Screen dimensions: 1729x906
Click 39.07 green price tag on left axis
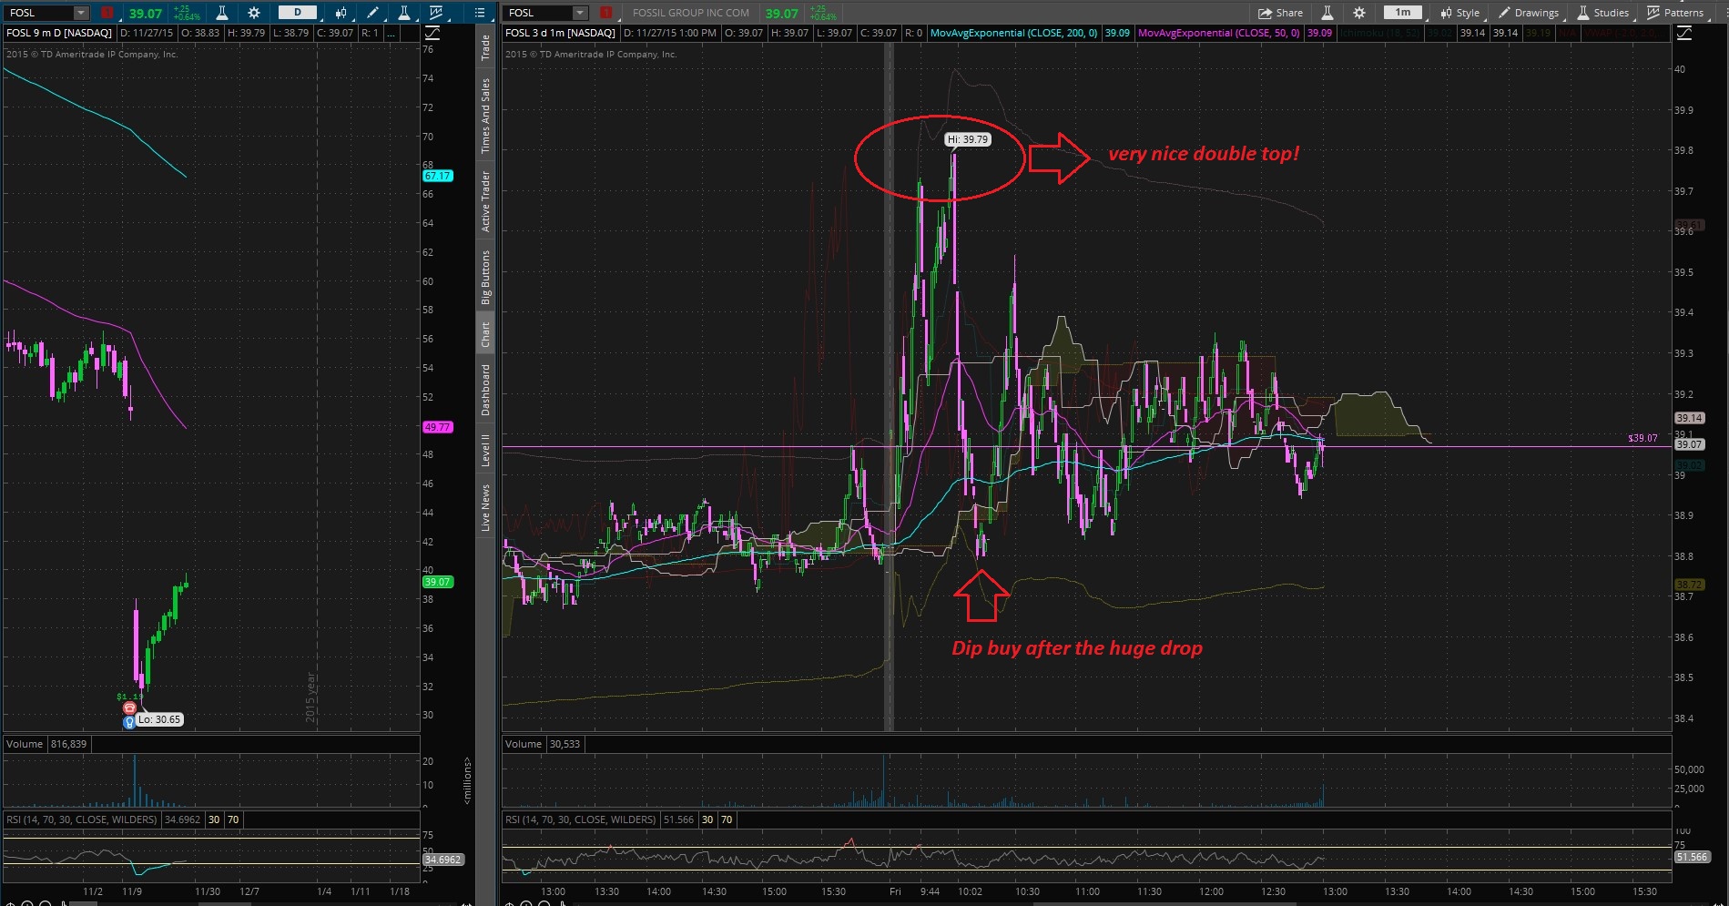[437, 582]
